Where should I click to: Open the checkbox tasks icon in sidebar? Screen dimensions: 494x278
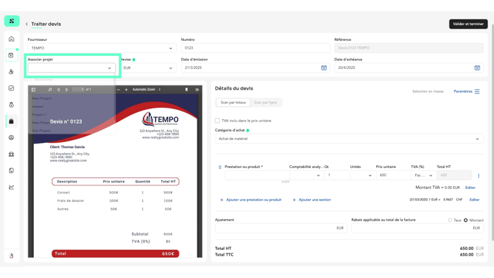pos(11,88)
